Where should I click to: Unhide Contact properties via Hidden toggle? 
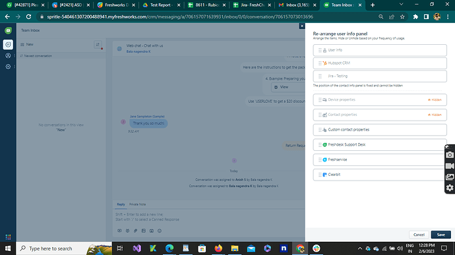pyautogui.click(x=435, y=115)
